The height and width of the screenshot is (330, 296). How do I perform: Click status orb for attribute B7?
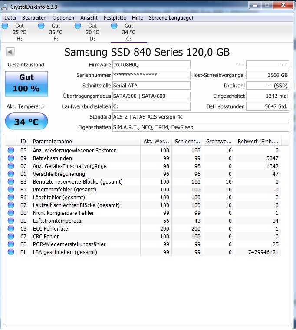[x=11, y=205]
